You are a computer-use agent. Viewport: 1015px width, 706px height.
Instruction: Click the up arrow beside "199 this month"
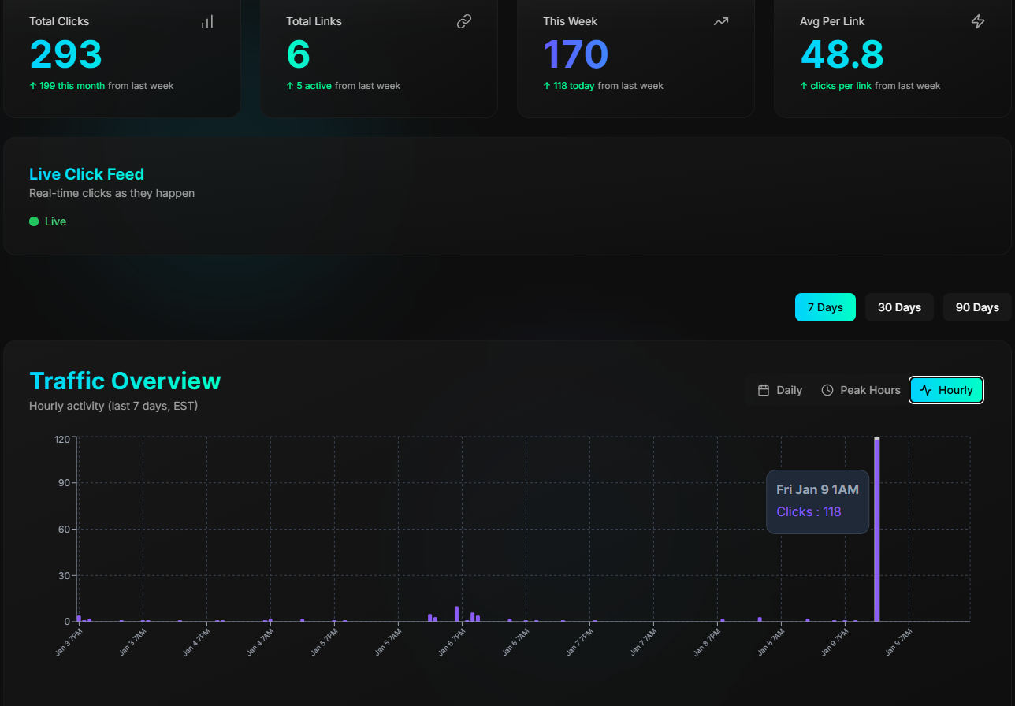click(33, 85)
